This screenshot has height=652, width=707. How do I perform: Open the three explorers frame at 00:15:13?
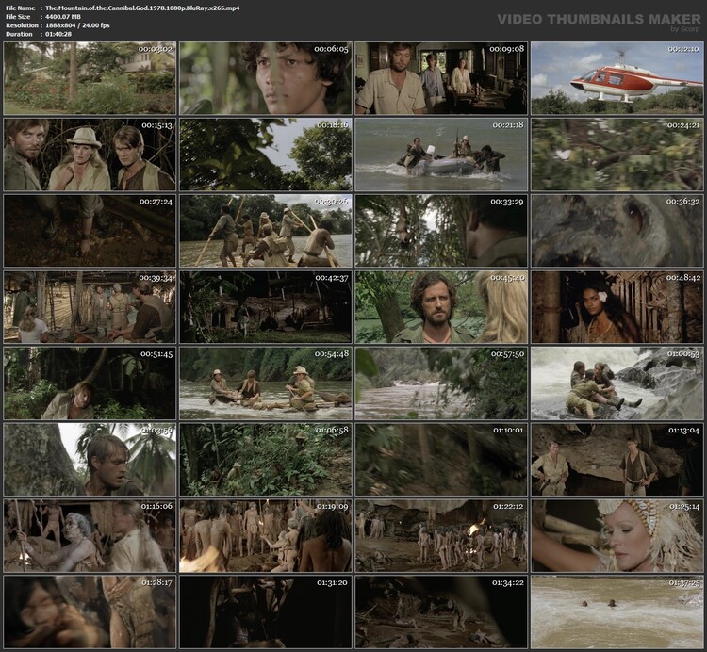90,154
